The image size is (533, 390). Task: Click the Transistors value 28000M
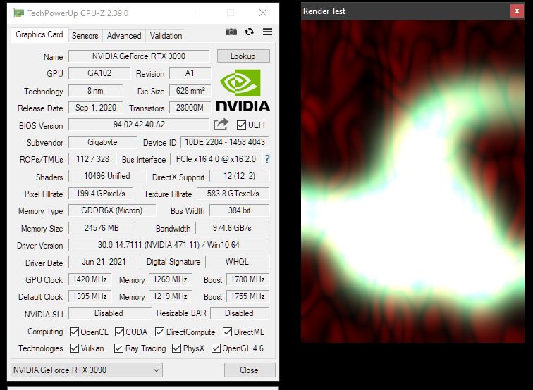point(190,108)
